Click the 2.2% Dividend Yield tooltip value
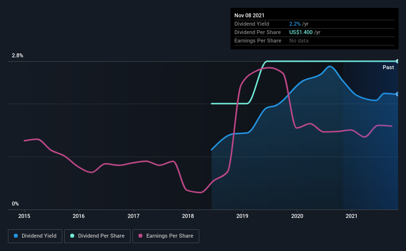Viewport: 406px width, 251px height. coord(295,24)
